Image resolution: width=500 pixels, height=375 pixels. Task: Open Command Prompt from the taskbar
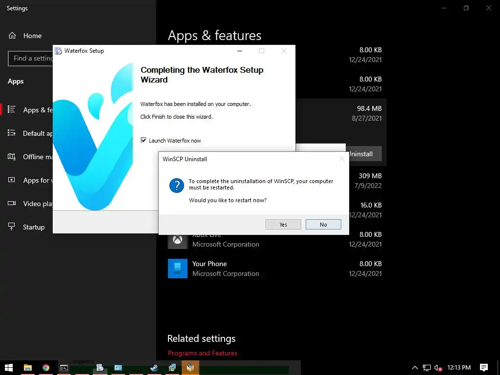click(64, 368)
